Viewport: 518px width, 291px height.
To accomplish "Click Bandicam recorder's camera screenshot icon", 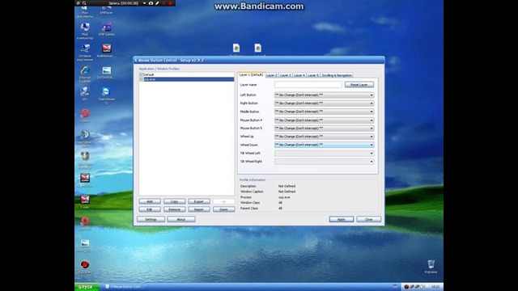I will [x=151, y=3].
